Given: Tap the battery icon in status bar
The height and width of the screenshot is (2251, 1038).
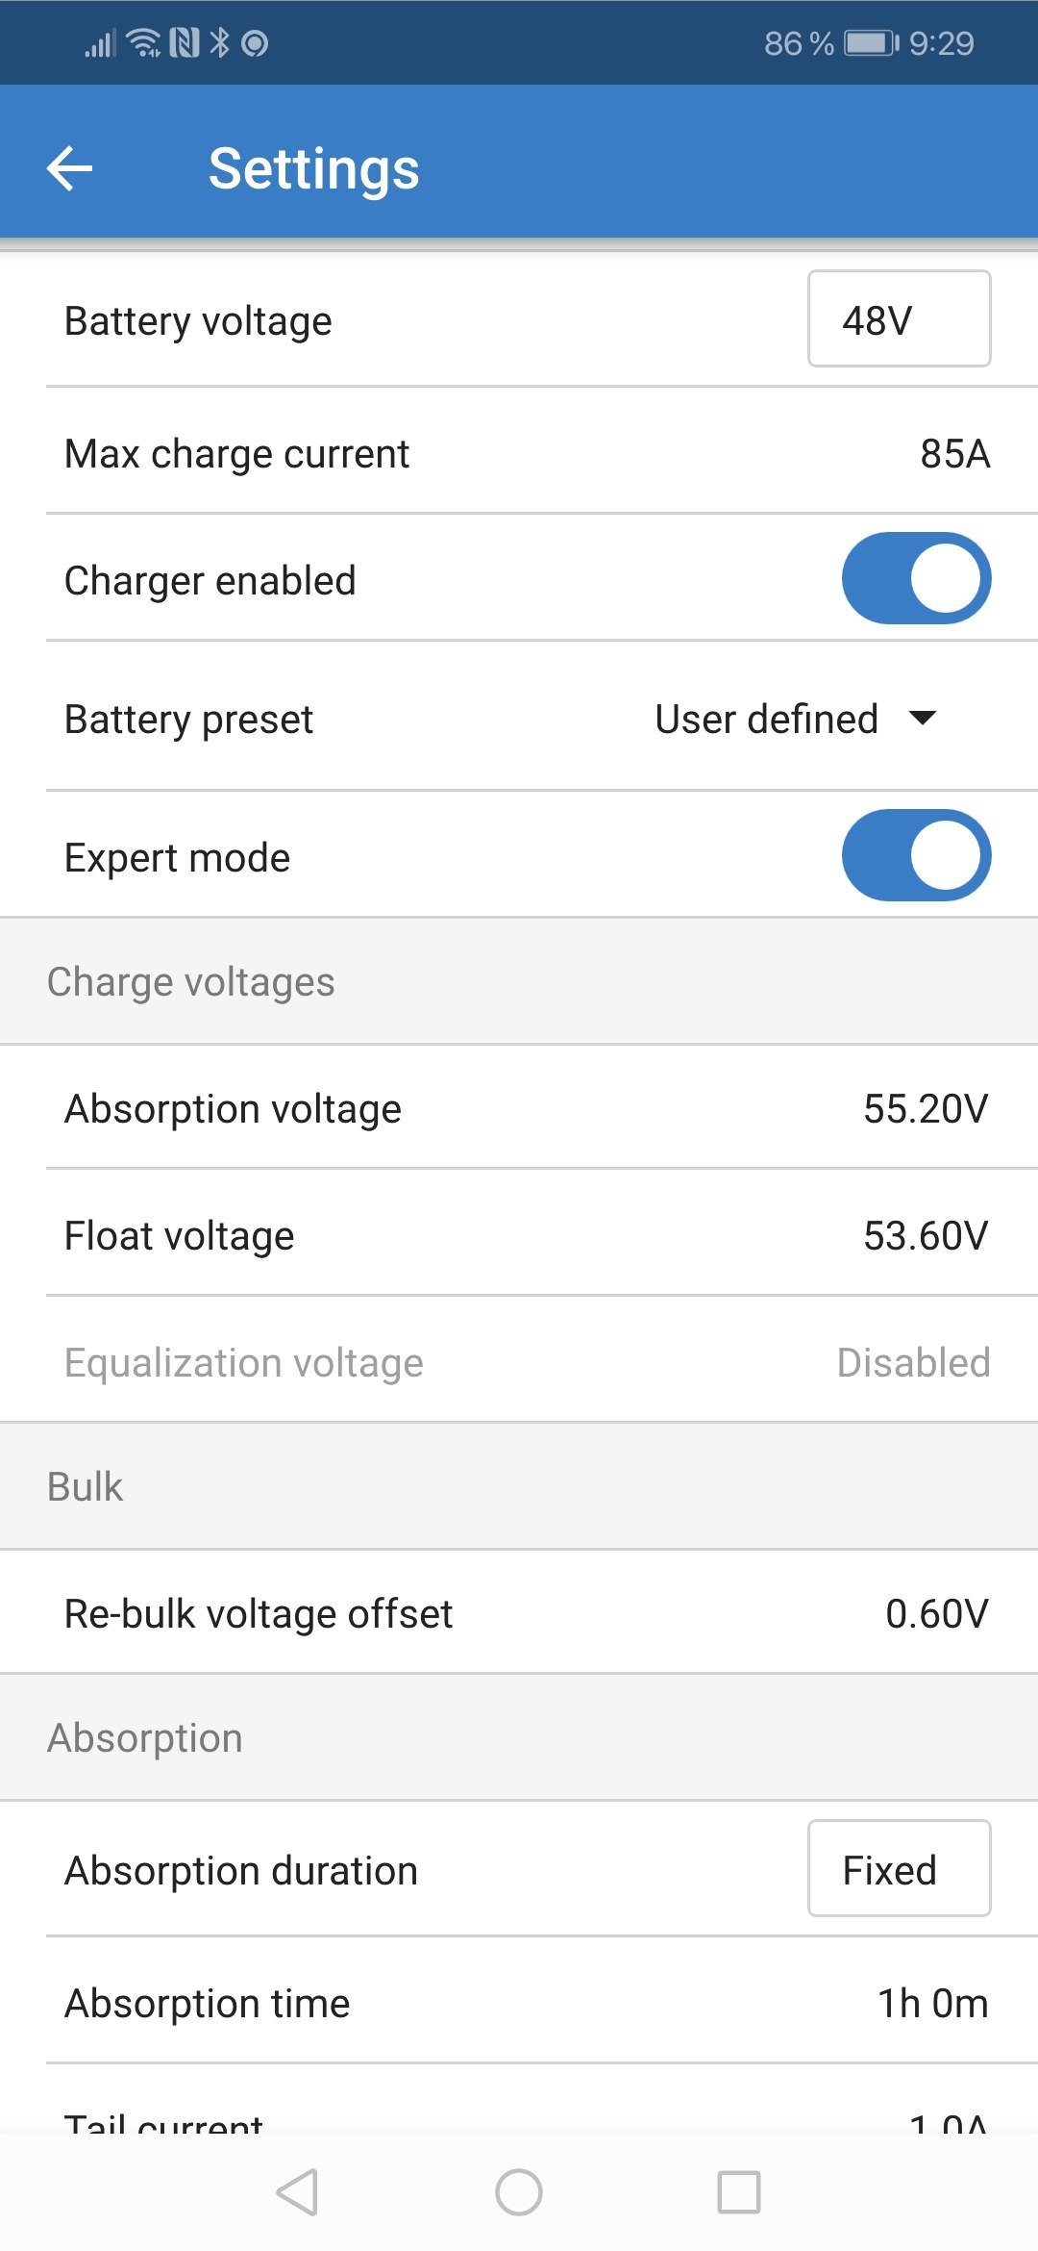Looking at the screenshot, I should (x=871, y=43).
